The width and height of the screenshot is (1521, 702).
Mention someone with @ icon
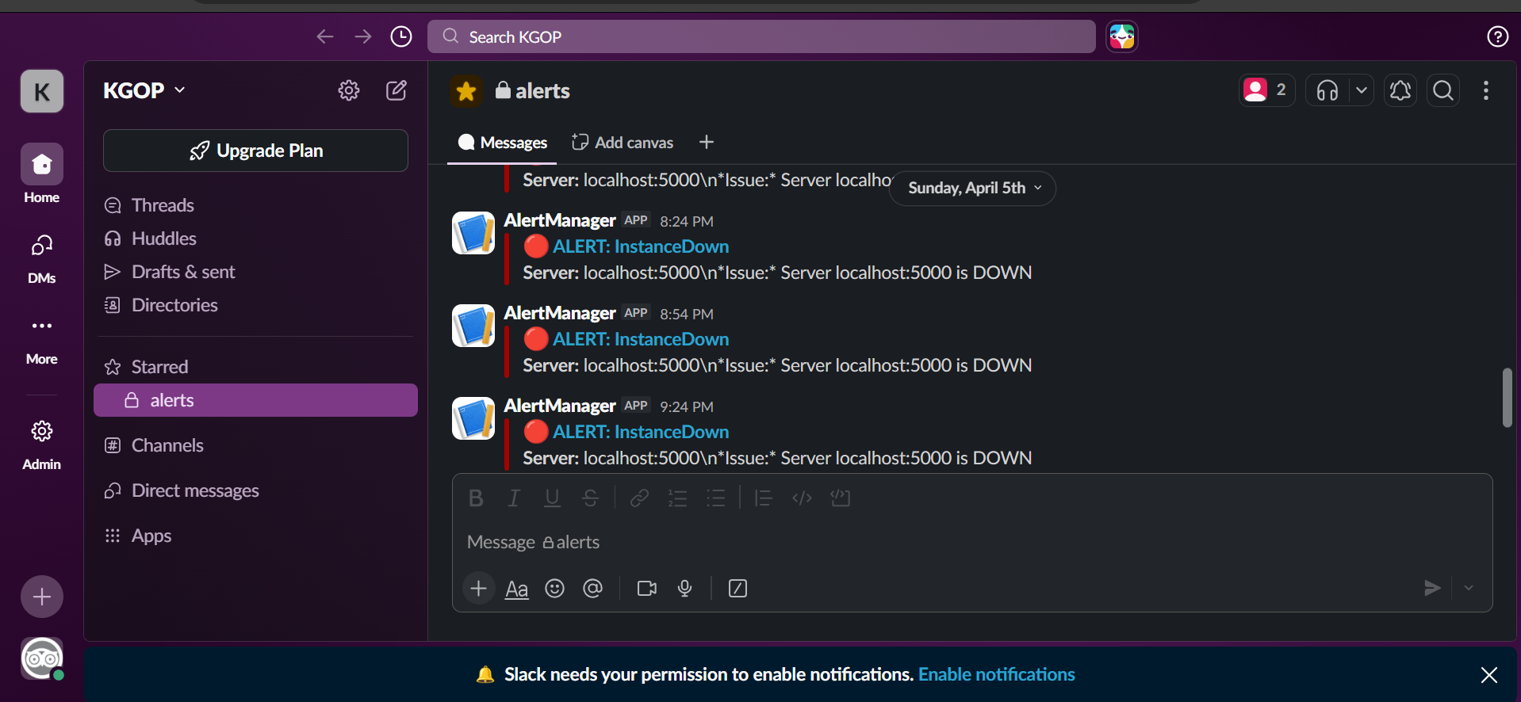(x=592, y=588)
